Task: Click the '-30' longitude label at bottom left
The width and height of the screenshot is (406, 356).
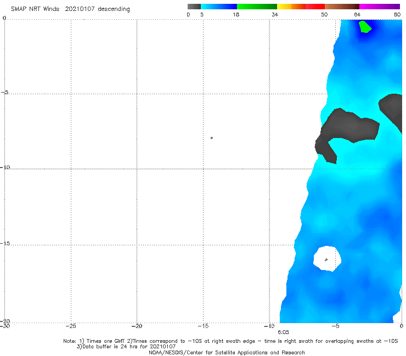Action: point(4,326)
